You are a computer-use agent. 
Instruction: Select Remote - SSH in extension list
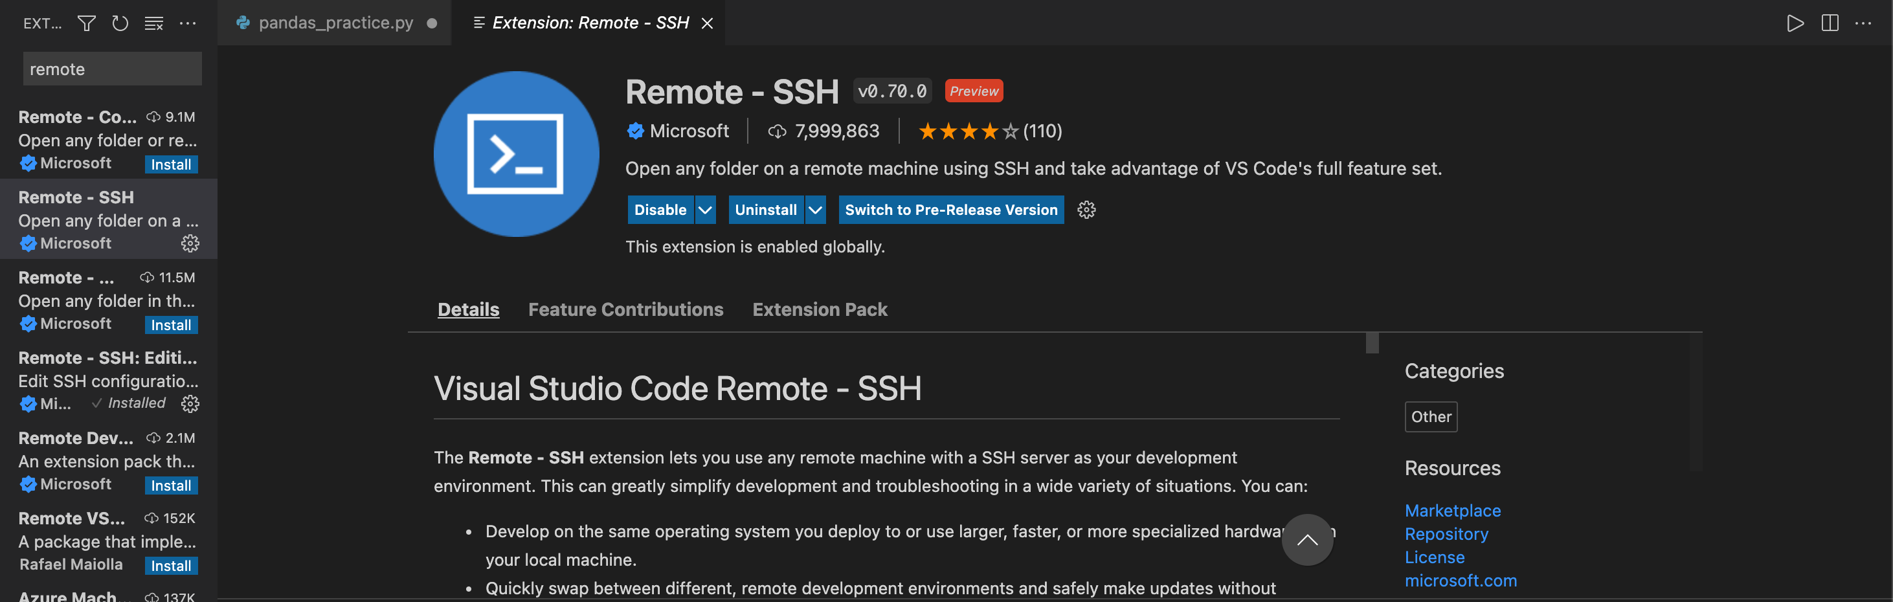109,219
